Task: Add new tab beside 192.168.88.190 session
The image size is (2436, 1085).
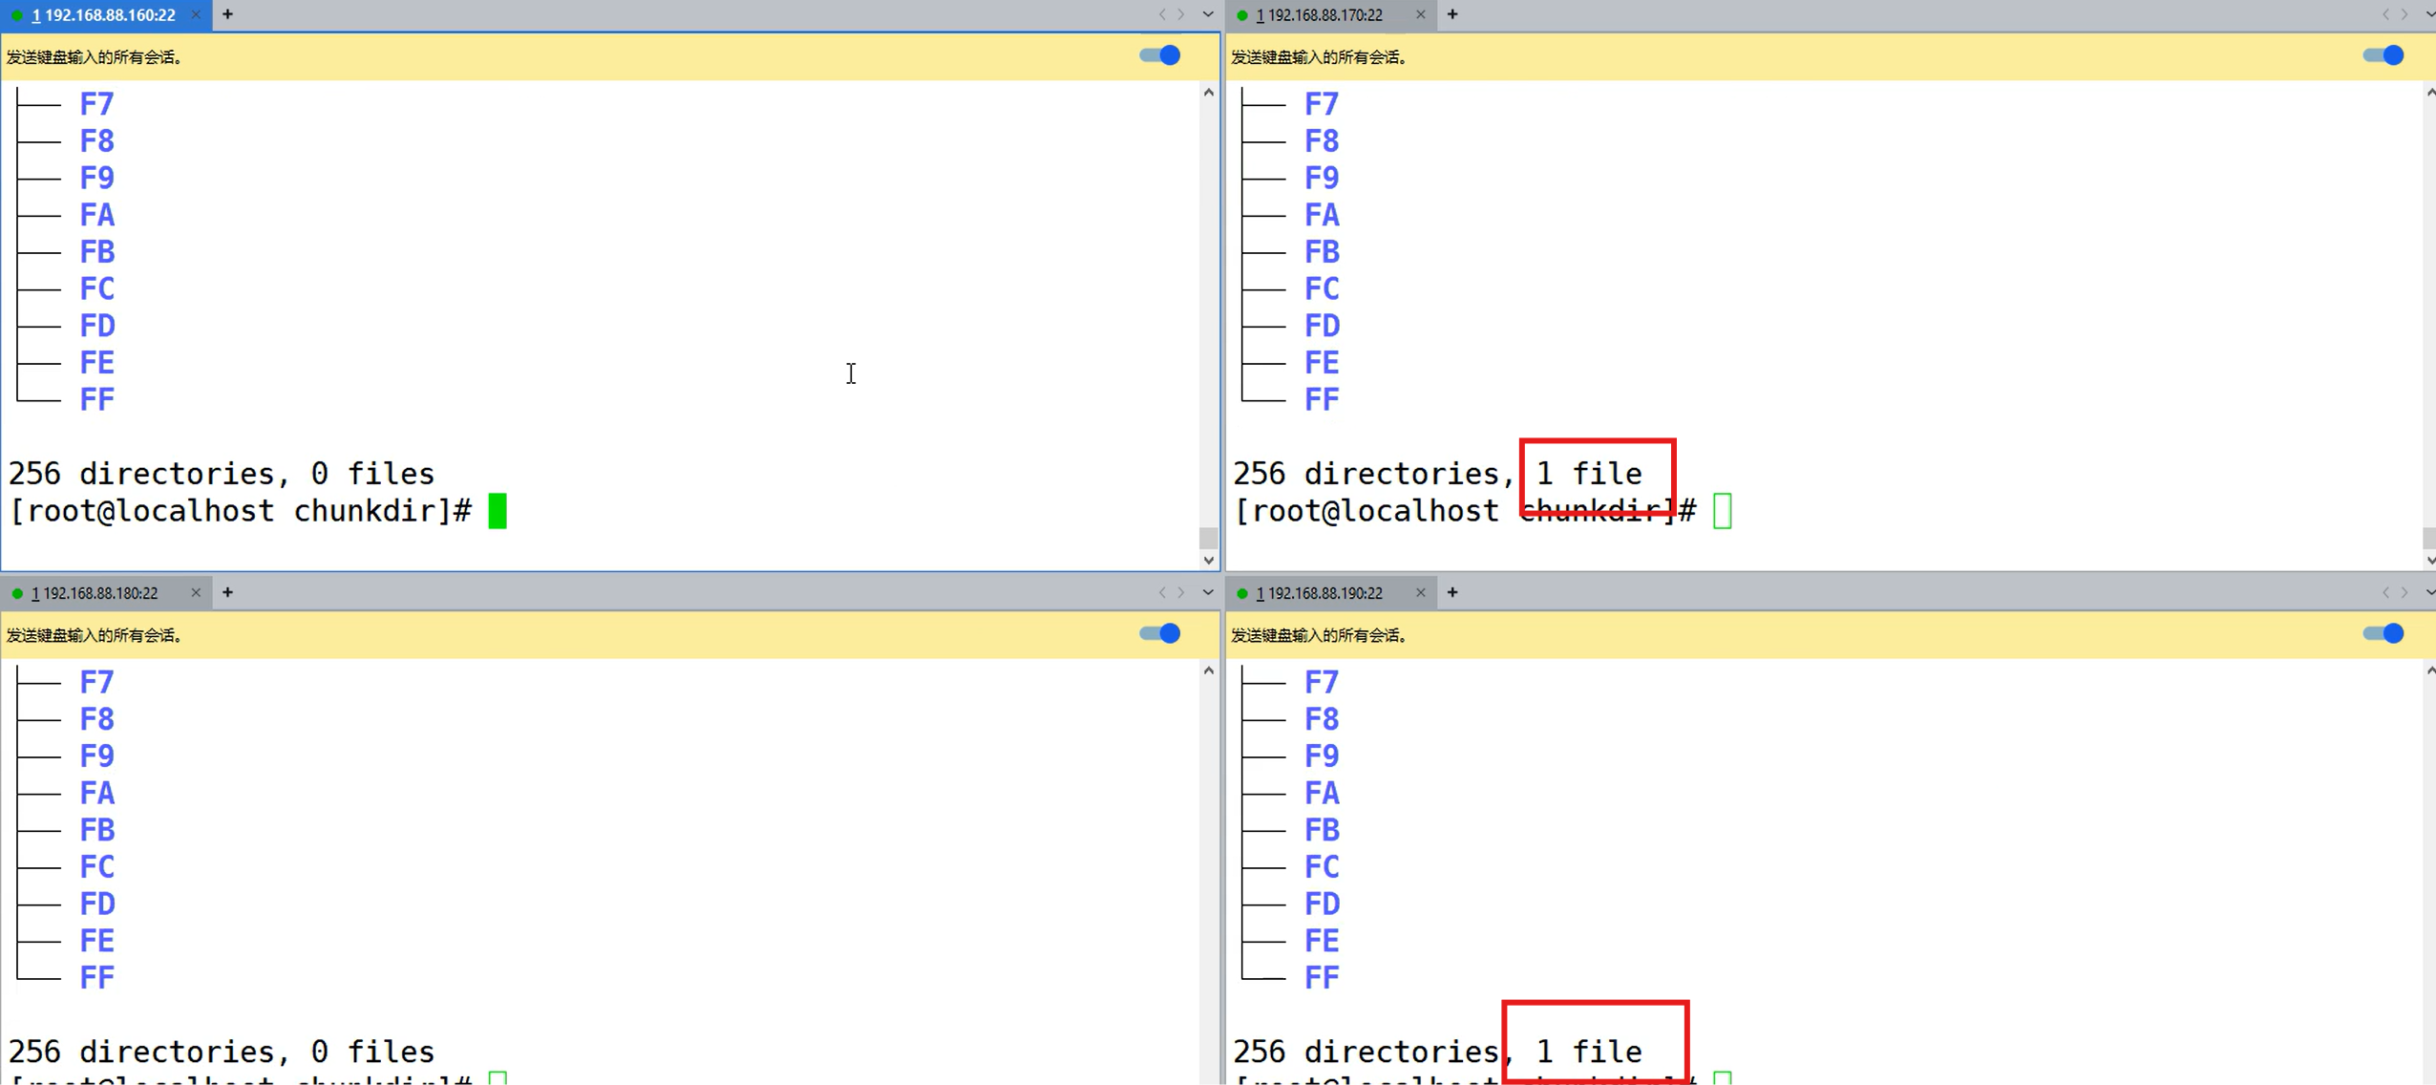Action: pyautogui.click(x=1452, y=593)
